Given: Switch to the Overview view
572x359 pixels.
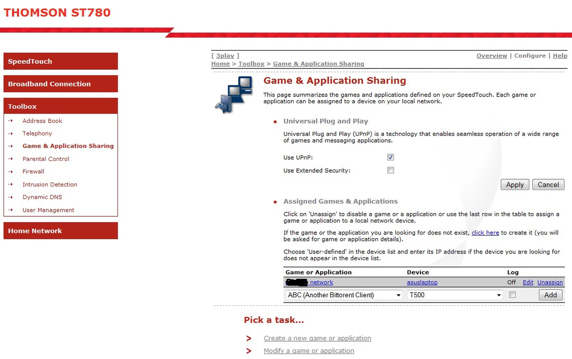Looking at the screenshot, I should coord(492,56).
